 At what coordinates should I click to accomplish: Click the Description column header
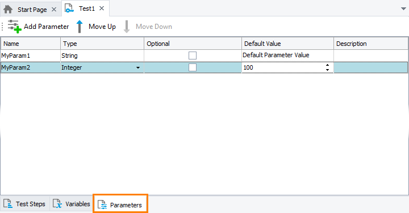(371, 44)
